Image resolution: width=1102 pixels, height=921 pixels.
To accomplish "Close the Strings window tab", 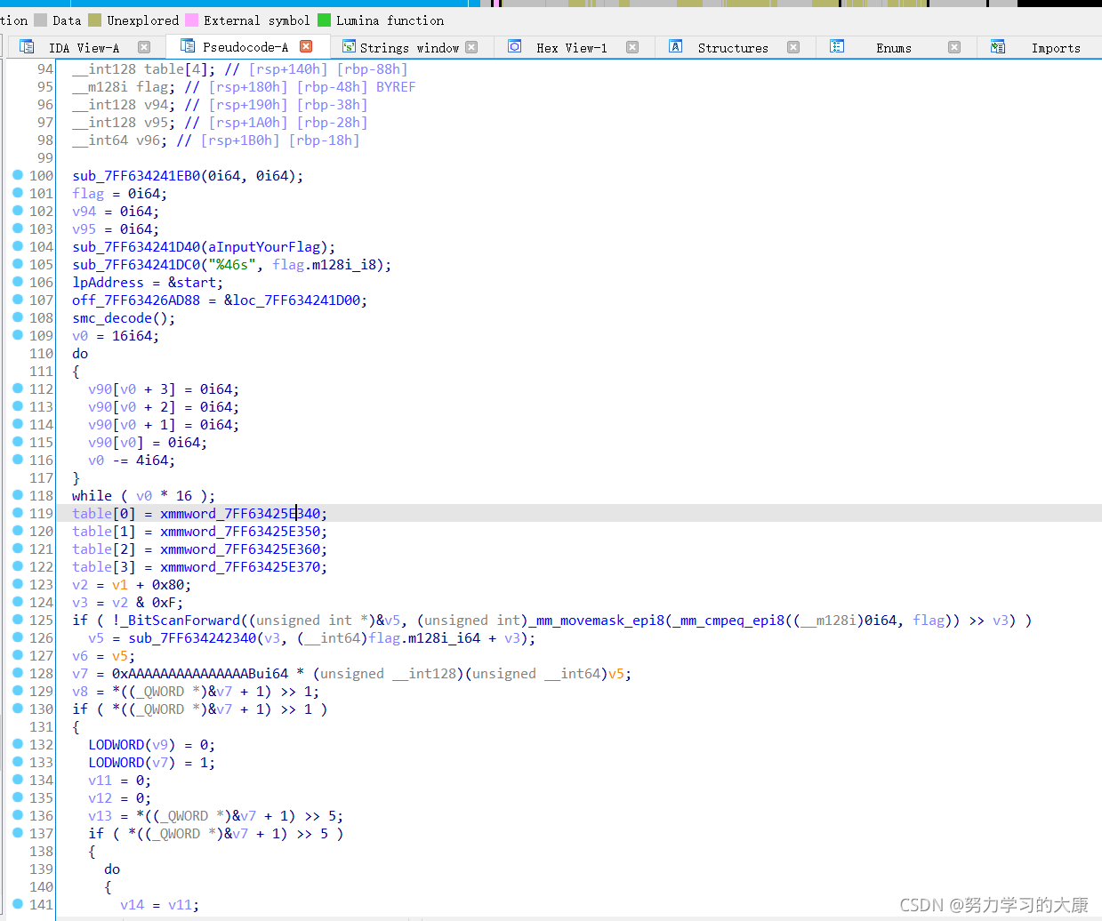I will point(471,47).
